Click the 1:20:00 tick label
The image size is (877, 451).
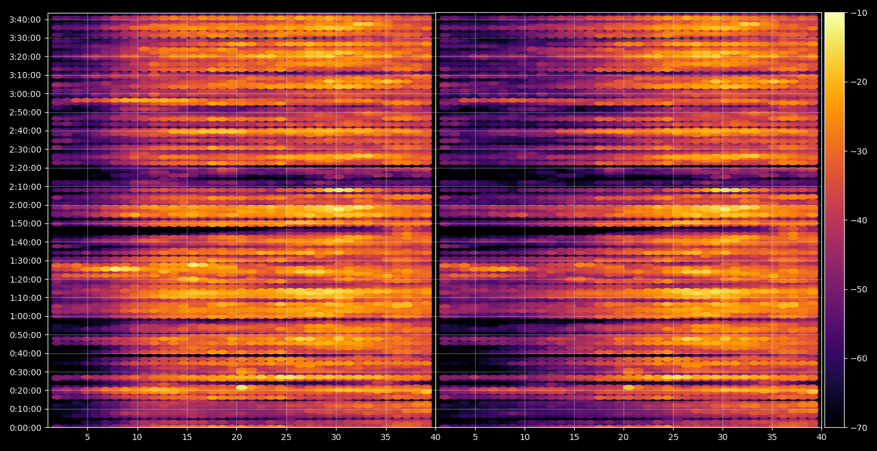coord(25,279)
